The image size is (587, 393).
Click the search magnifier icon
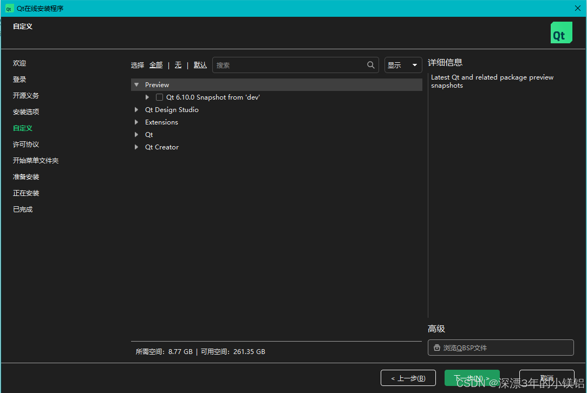pyautogui.click(x=370, y=65)
